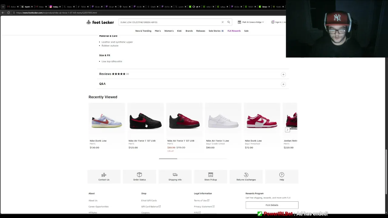
Task: Click the Rubber outsole bullet text
Action: tap(110, 46)
